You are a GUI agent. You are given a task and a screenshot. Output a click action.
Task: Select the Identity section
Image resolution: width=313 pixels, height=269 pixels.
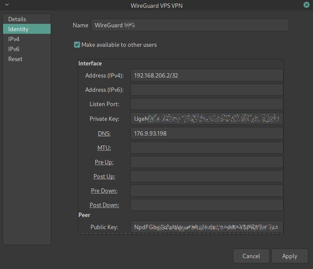pyautogui.click(x=27, y=29)
